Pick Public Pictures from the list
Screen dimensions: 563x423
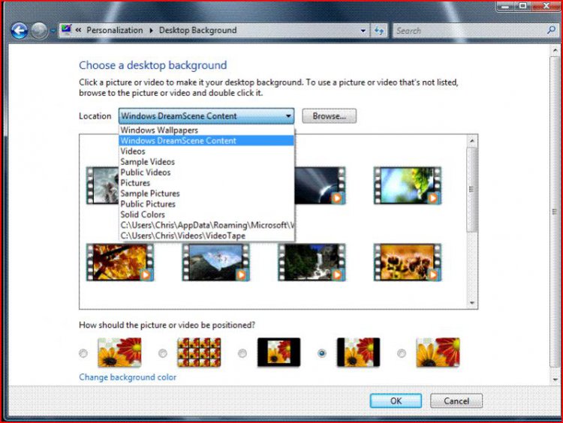tap(206, 204)
